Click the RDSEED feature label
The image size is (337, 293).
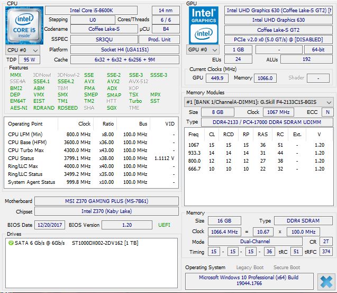coord(68,108)
